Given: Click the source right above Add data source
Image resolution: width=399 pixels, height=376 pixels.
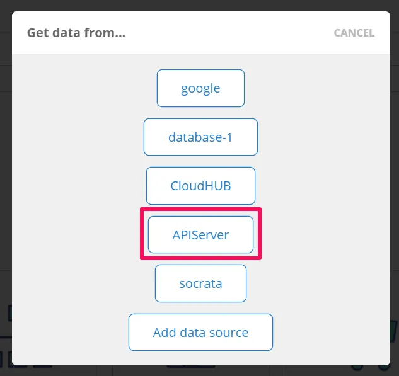Looking at the screenshot, I should click(x=200, y=283).
